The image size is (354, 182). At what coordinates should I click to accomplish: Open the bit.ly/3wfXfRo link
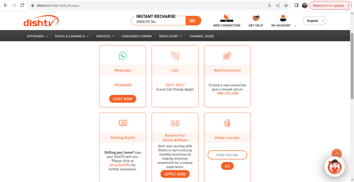click(120, 165)
